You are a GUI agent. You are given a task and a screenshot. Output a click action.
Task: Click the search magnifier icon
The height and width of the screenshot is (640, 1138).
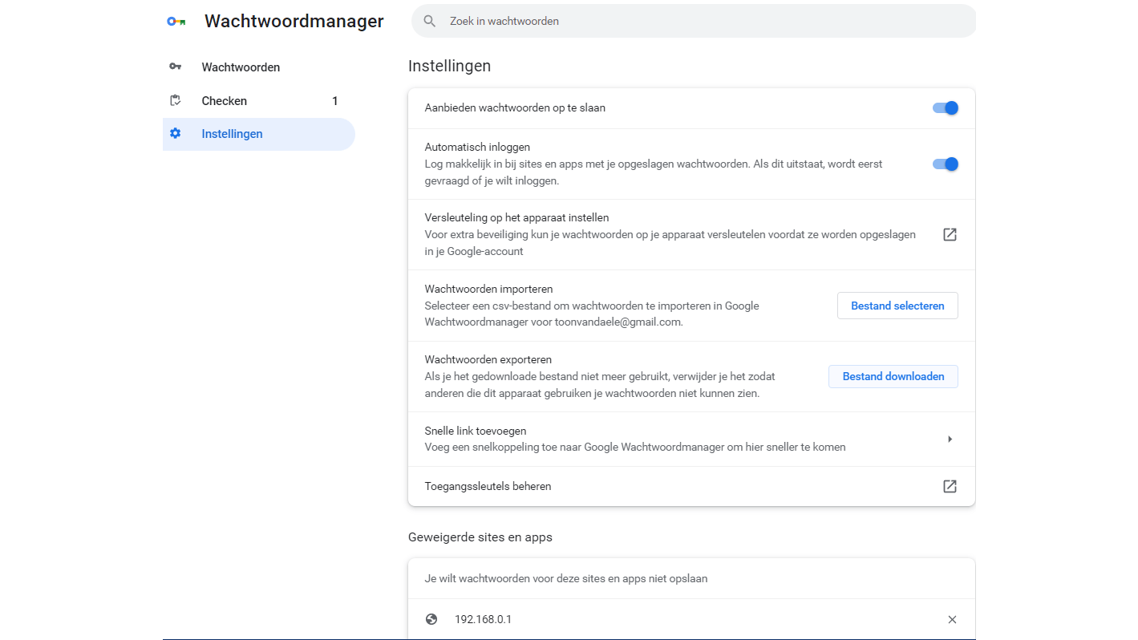430,22
